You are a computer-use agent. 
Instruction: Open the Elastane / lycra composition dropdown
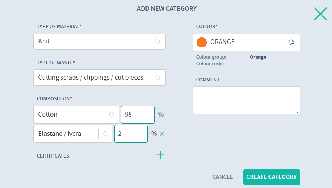pyautogui.click(x=66, y=134)
